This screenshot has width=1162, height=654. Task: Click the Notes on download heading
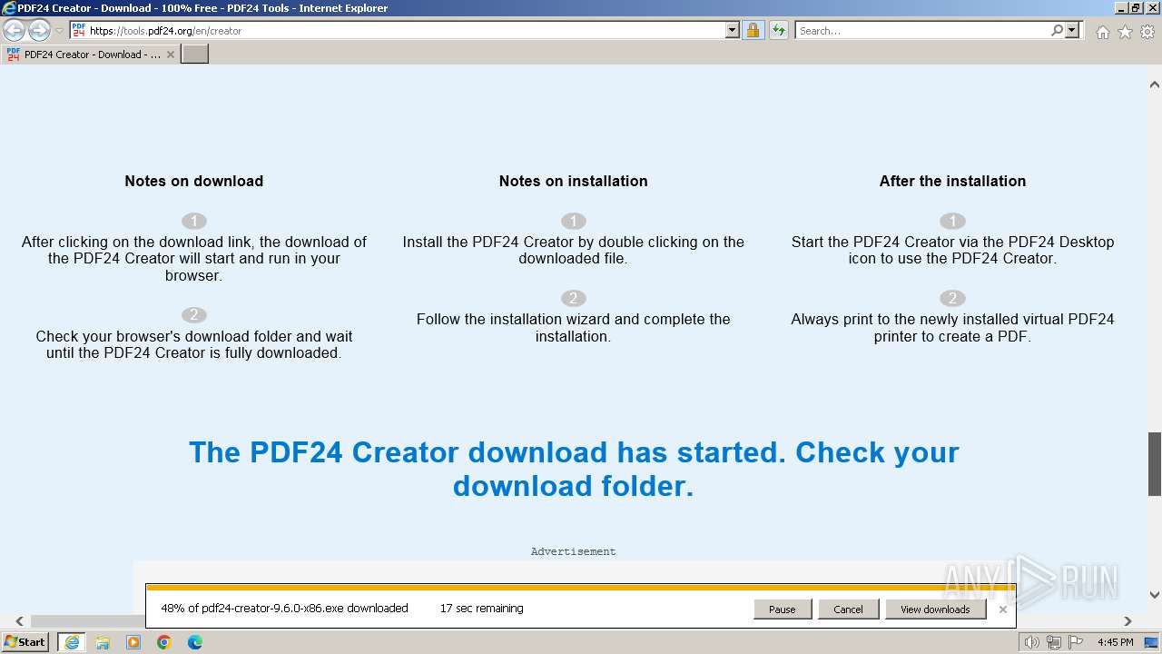click(194, 181)
